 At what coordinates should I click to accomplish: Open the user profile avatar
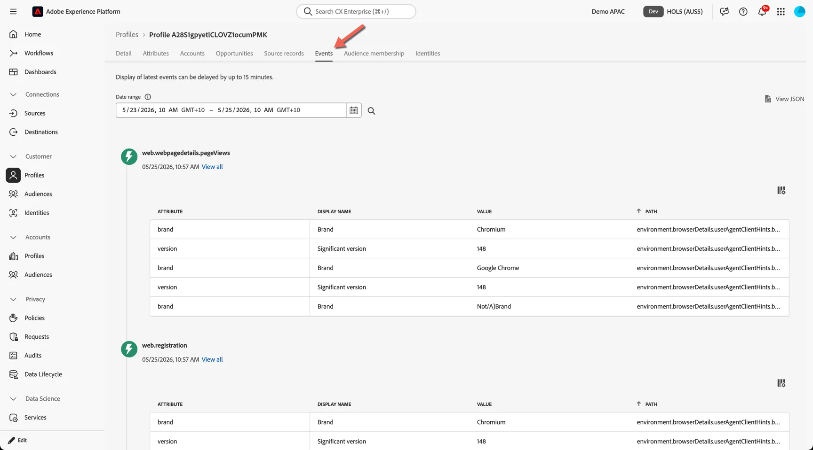point(799,11)
